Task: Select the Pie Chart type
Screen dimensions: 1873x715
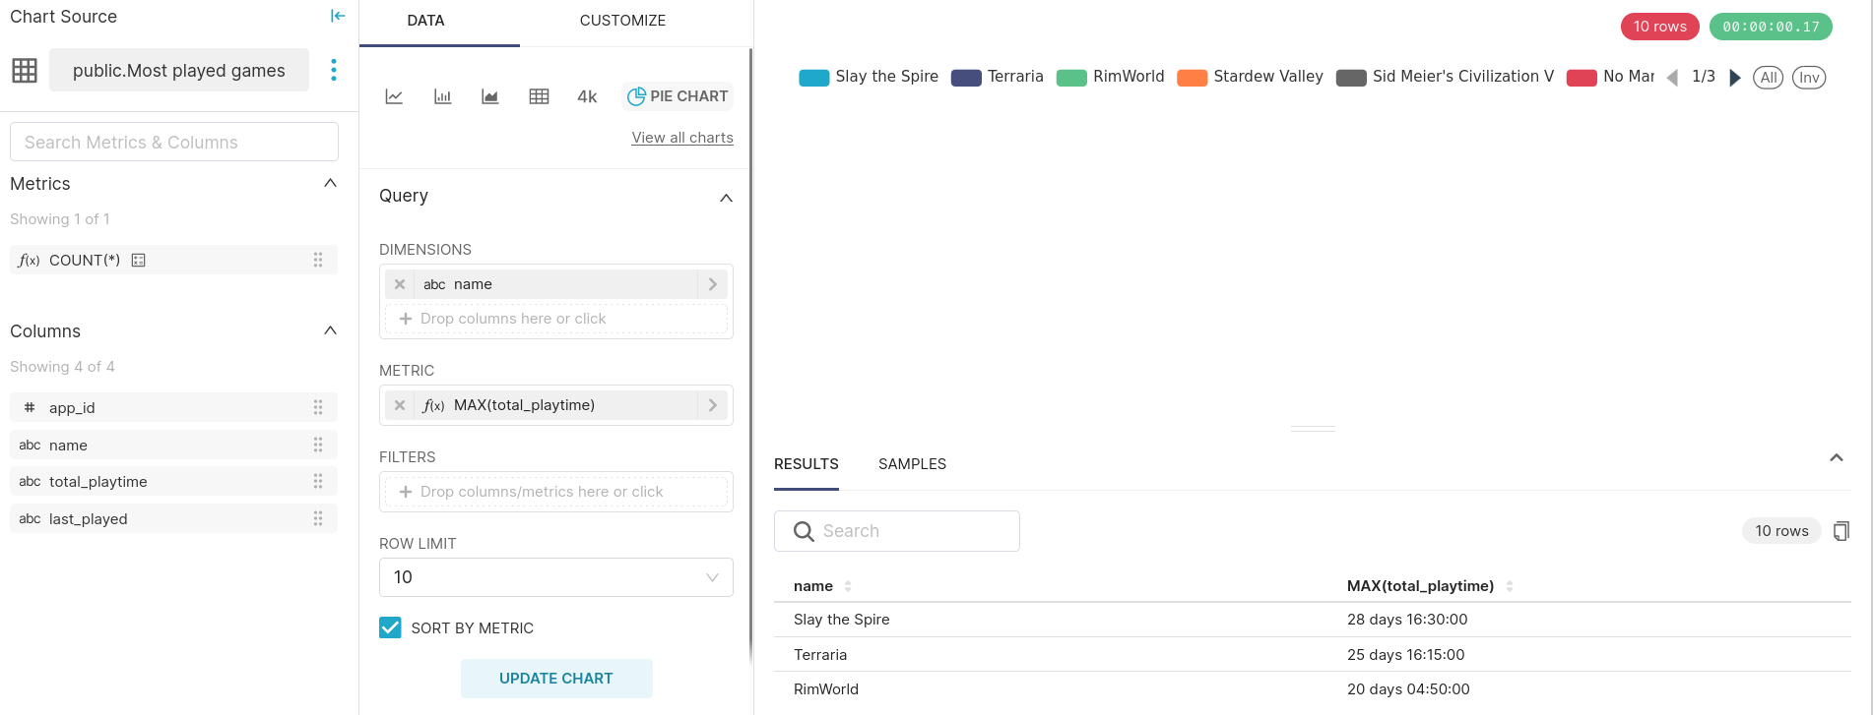Action: [678, 96]
